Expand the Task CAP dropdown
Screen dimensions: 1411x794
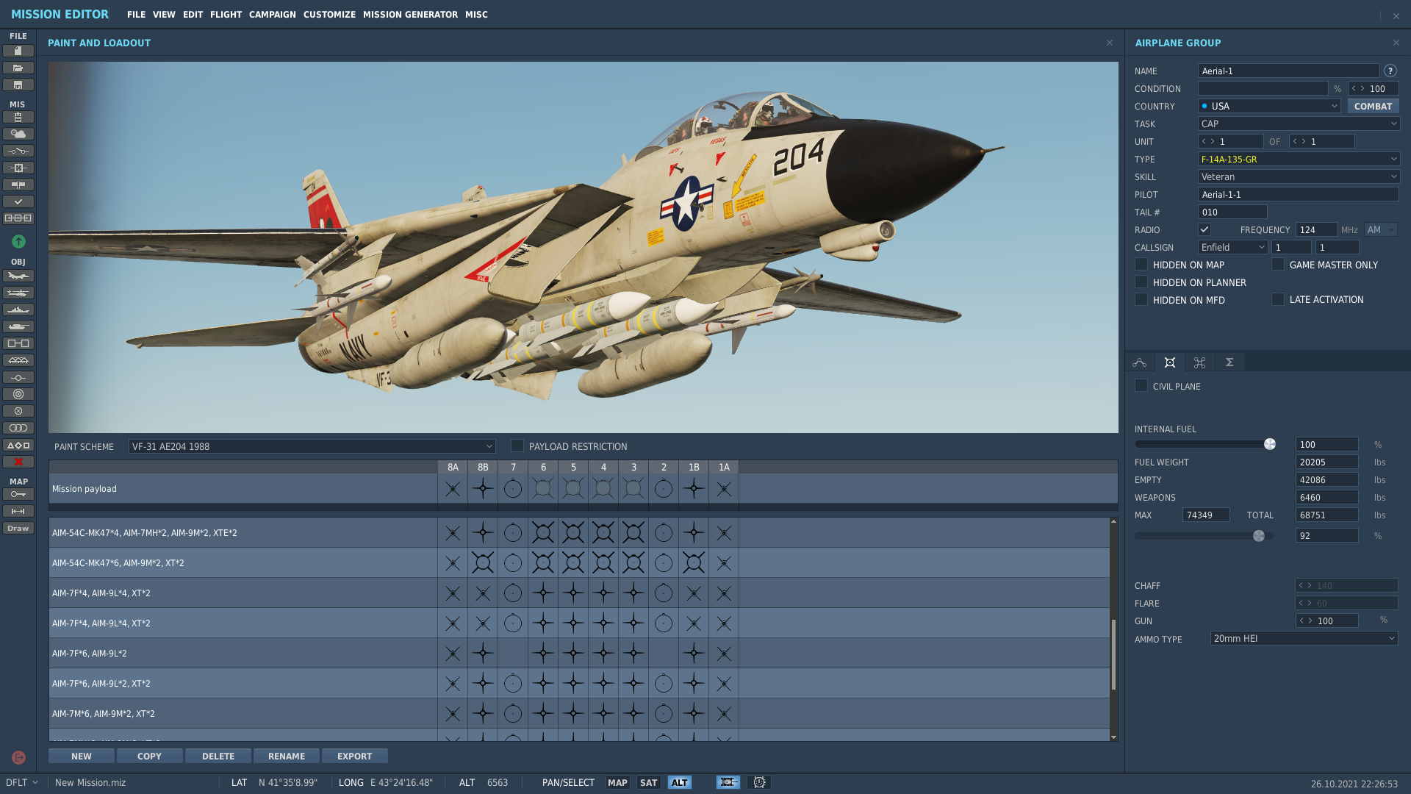coord(1299,124)
